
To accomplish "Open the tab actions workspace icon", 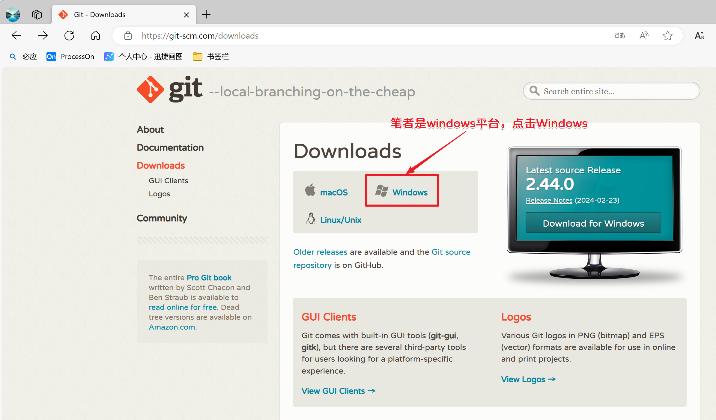I will click(37, 14).
